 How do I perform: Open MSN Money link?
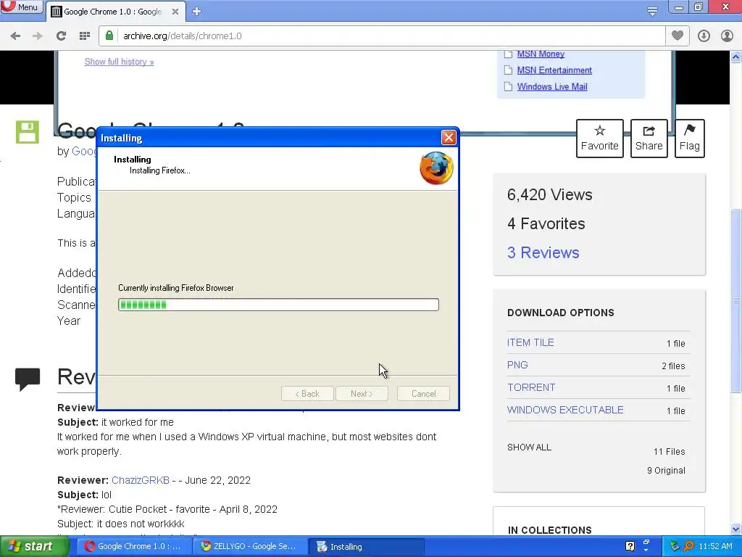541,54
